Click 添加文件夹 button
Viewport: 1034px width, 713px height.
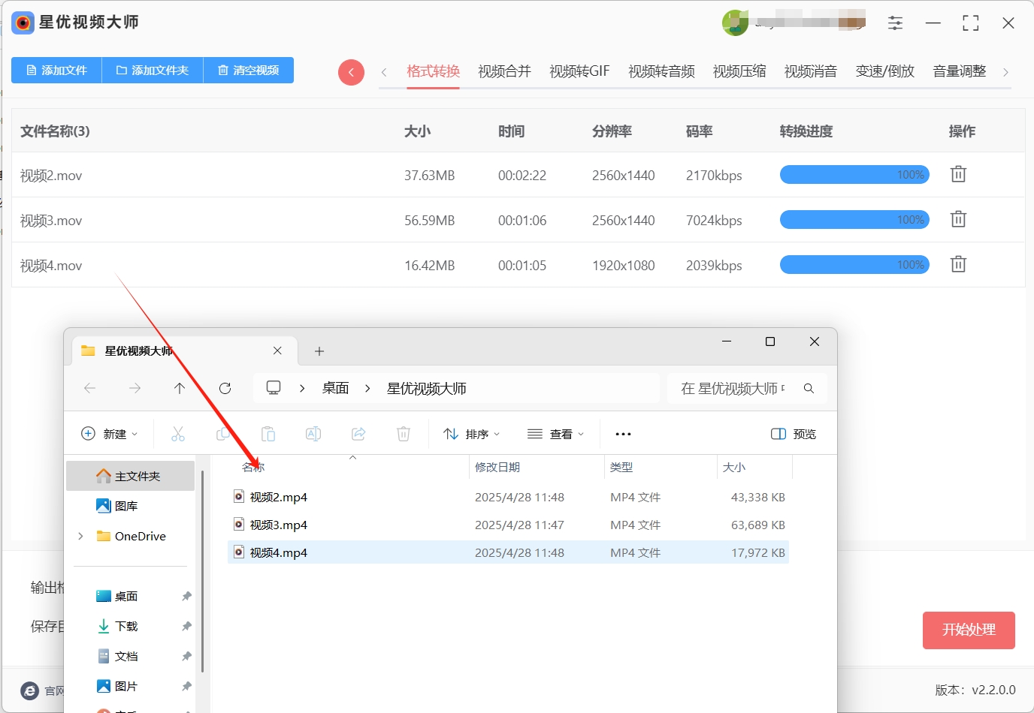[153, 70]
